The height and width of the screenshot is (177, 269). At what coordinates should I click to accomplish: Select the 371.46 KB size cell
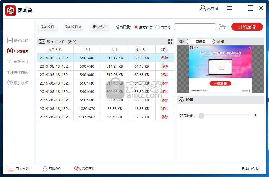[114, 100]
